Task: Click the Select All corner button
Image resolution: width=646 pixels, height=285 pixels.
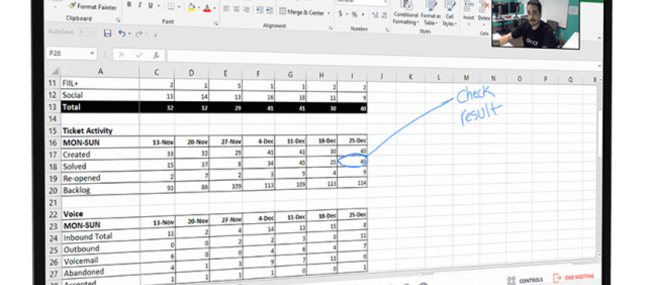Action: (54, 71)
